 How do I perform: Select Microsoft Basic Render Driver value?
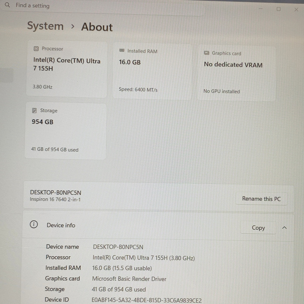[x=129, y=279]
